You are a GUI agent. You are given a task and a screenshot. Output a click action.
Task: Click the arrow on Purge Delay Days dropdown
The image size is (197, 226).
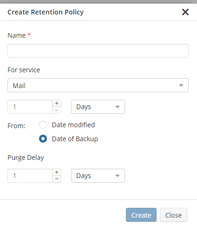click(x=118, y=176)
